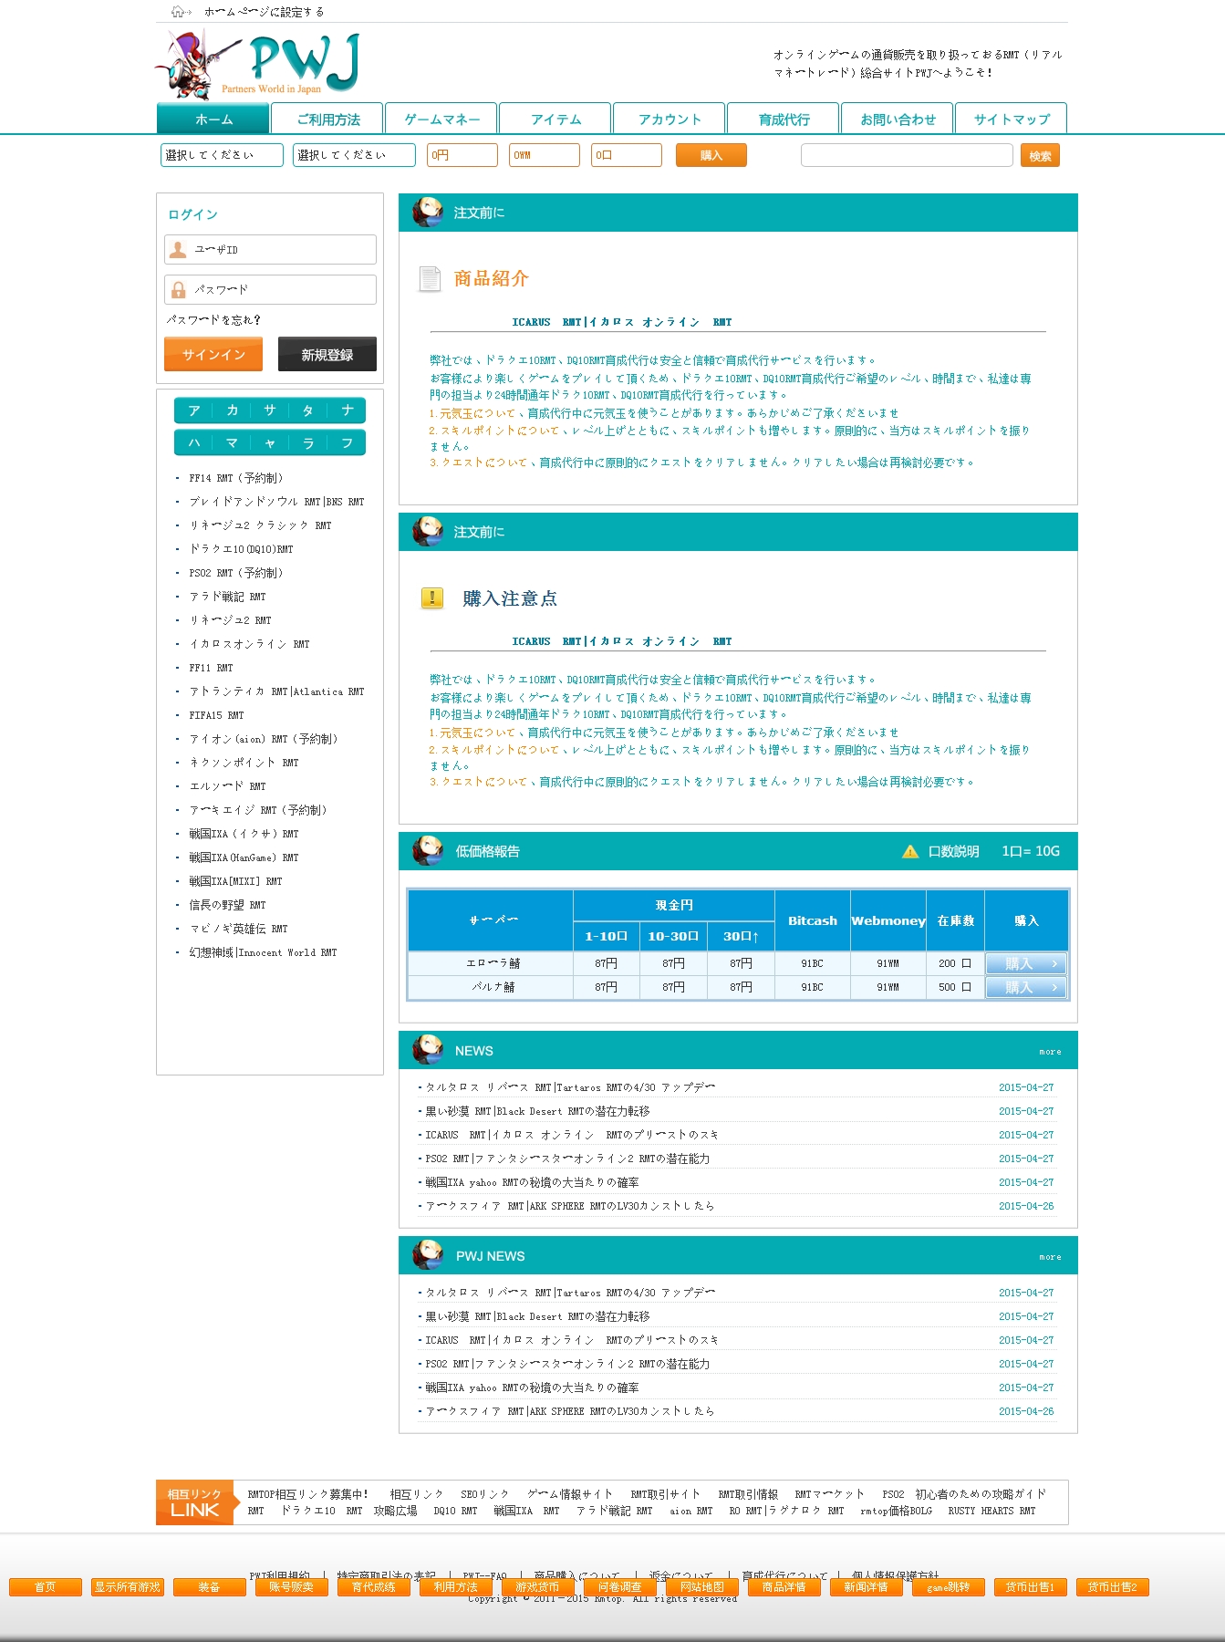Open FIFA15 RMT sidebar link
This screenshot has width=1225, height=1642.
[x=216, y=715]
